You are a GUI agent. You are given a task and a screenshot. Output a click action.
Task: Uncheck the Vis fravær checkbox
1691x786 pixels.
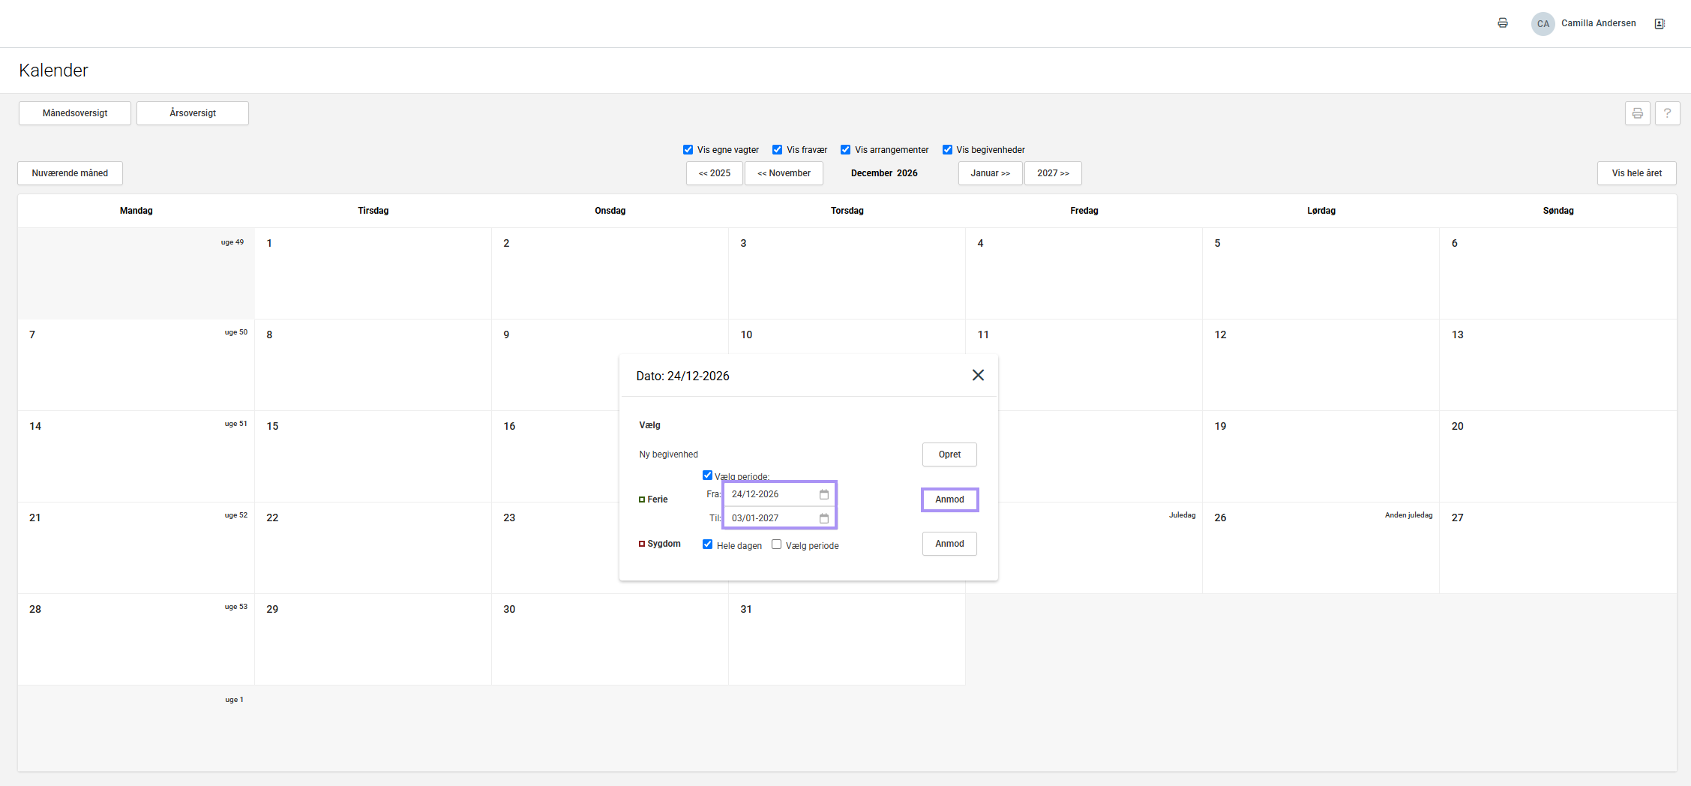777,150
